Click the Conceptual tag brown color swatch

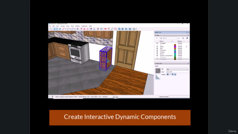click(175, 59)
